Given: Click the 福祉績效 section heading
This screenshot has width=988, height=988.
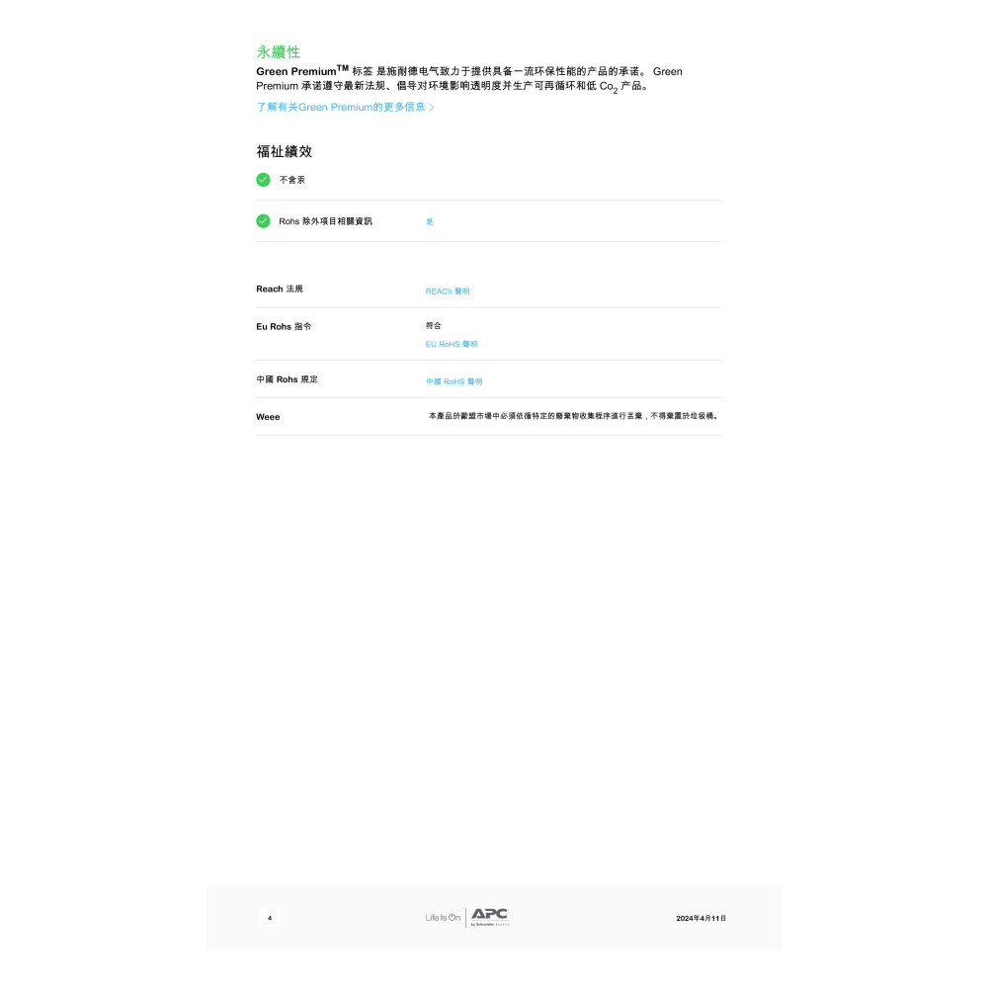Looking at the screenshot, I should (x=285, y=151).
